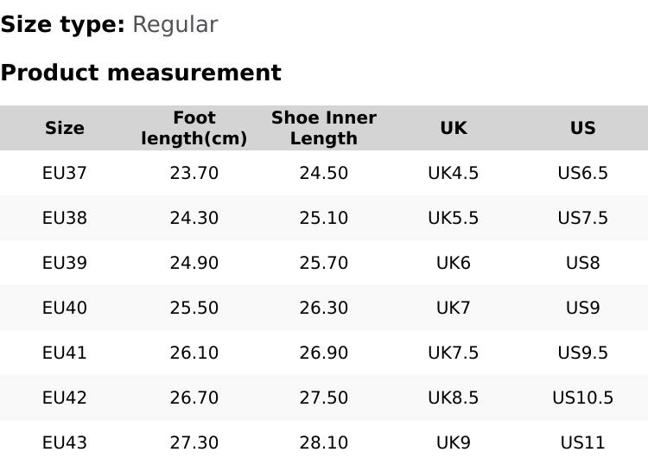Click the Regular size type text
Screen dimensions: 648x465
[x=175, y=25]
